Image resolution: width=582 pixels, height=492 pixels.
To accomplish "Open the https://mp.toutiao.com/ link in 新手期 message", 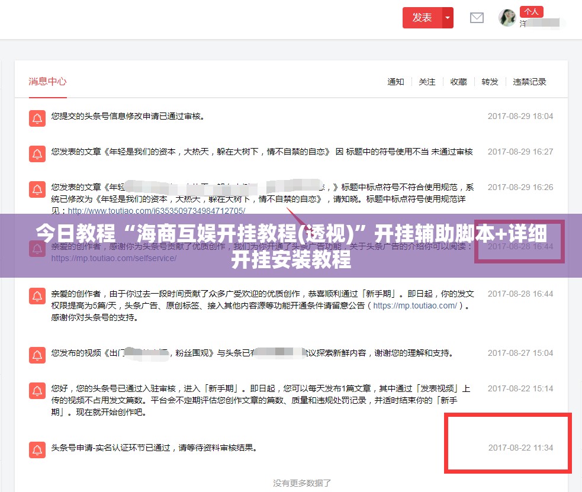I will (x=415, y=306).
